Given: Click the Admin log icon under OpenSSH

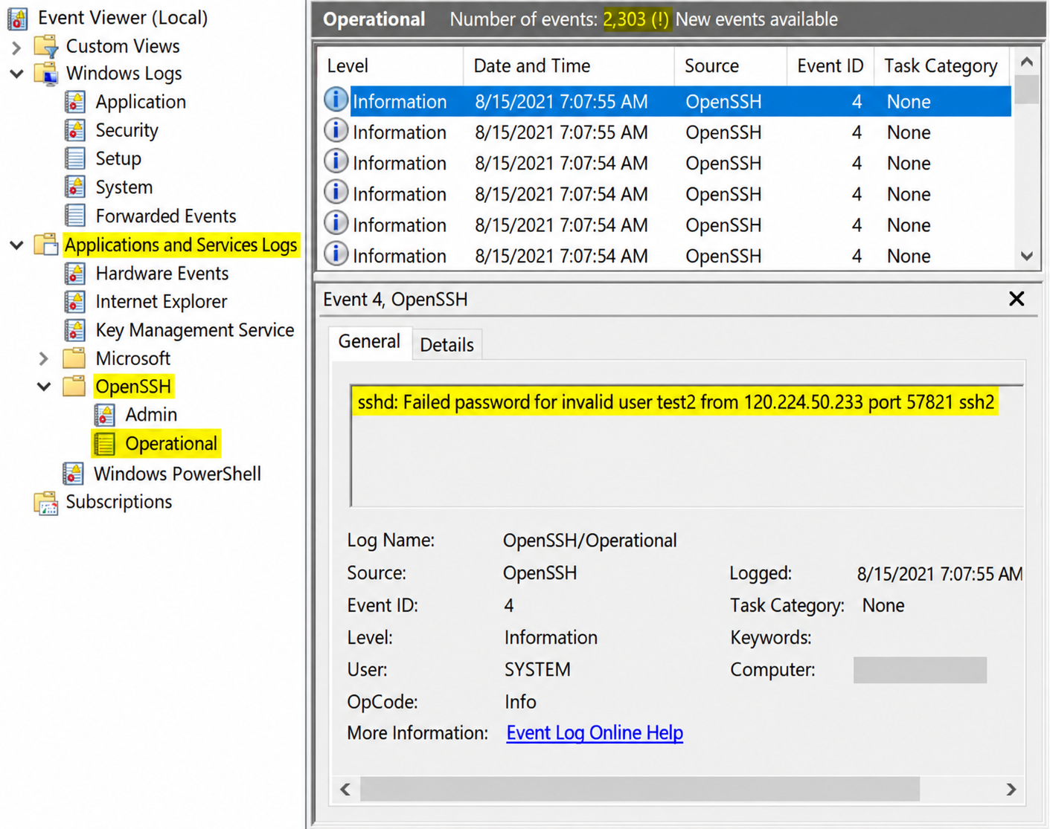Looking at the screenshot, I should tap(105, 414).
